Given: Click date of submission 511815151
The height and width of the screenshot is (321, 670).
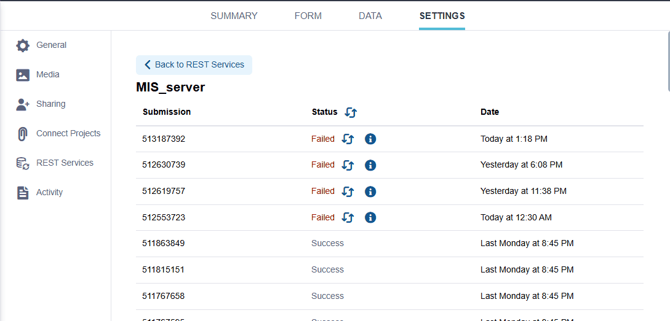Looking at the screenshot, I should [527, 270].
